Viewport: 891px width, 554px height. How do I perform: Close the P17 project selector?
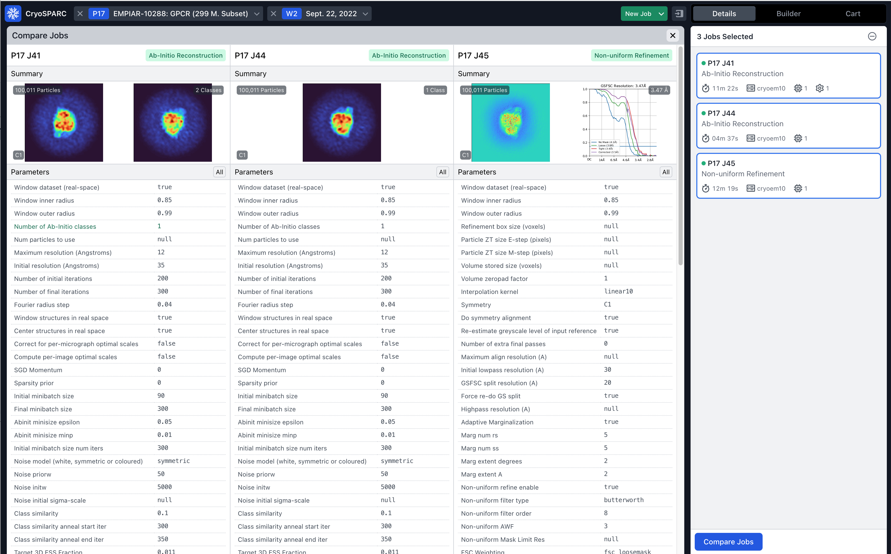[80, 14]
